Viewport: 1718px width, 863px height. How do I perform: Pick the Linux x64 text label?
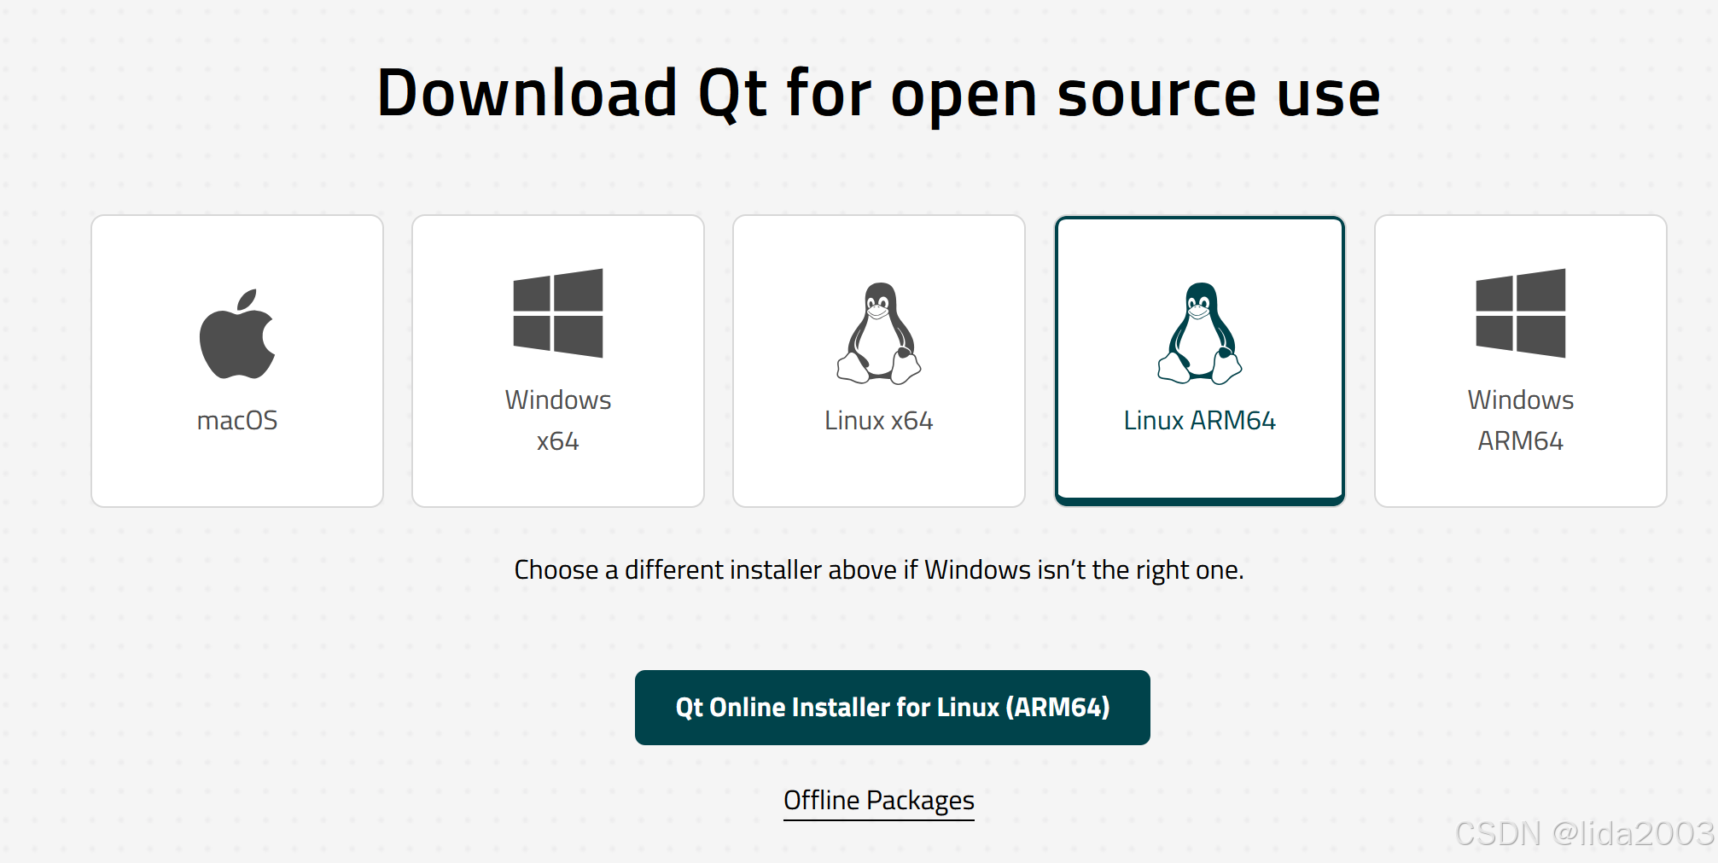click(879, 421)
